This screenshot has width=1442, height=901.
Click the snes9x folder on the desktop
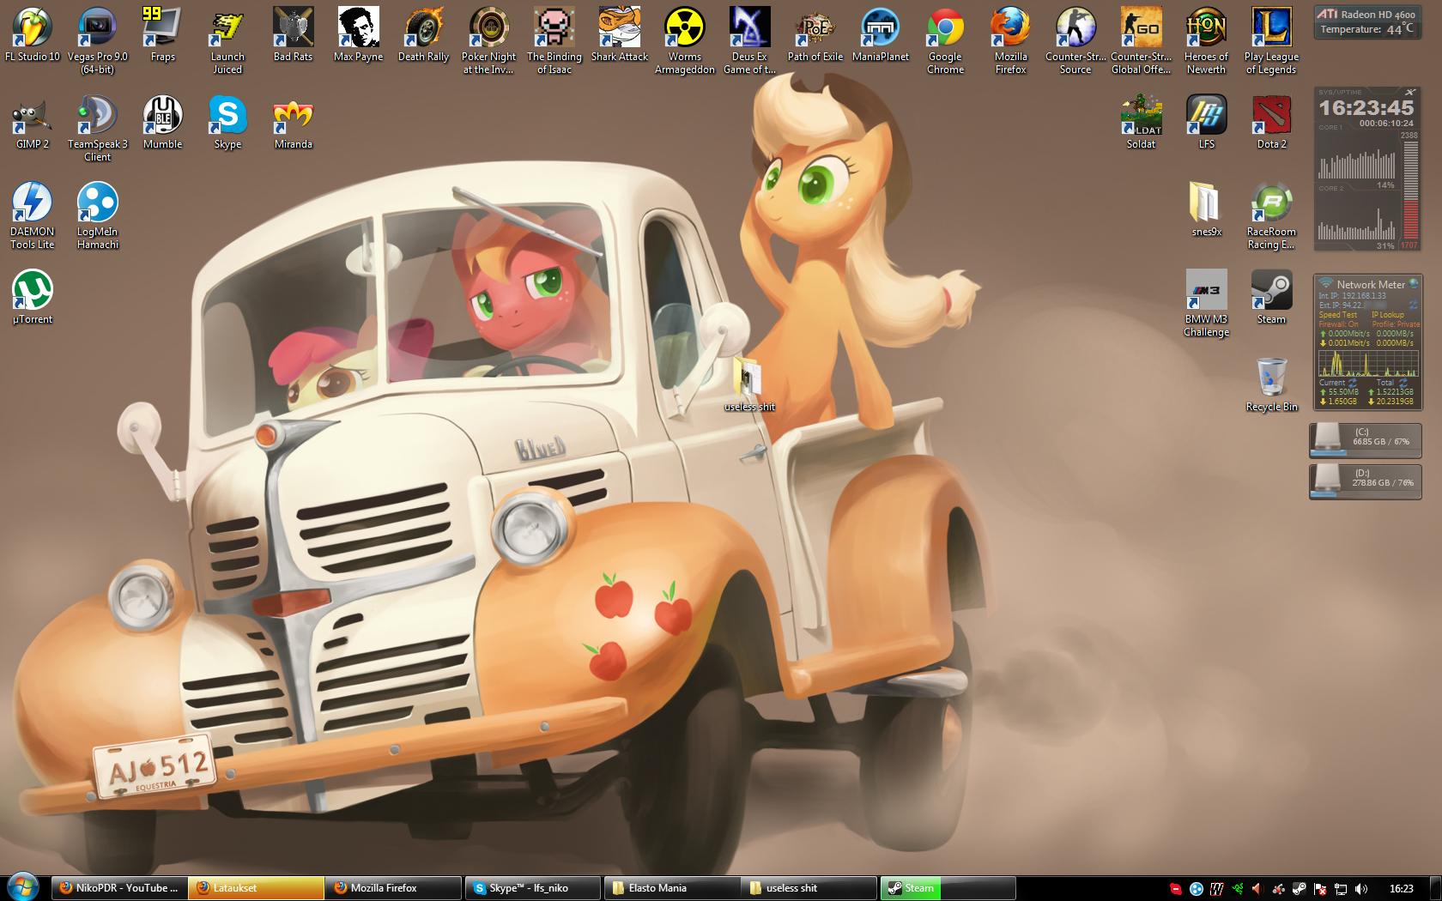pos(1207,209)
